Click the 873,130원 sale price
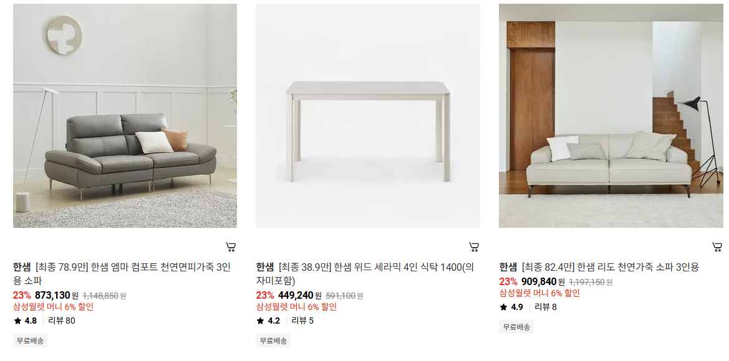 [56, 295]
